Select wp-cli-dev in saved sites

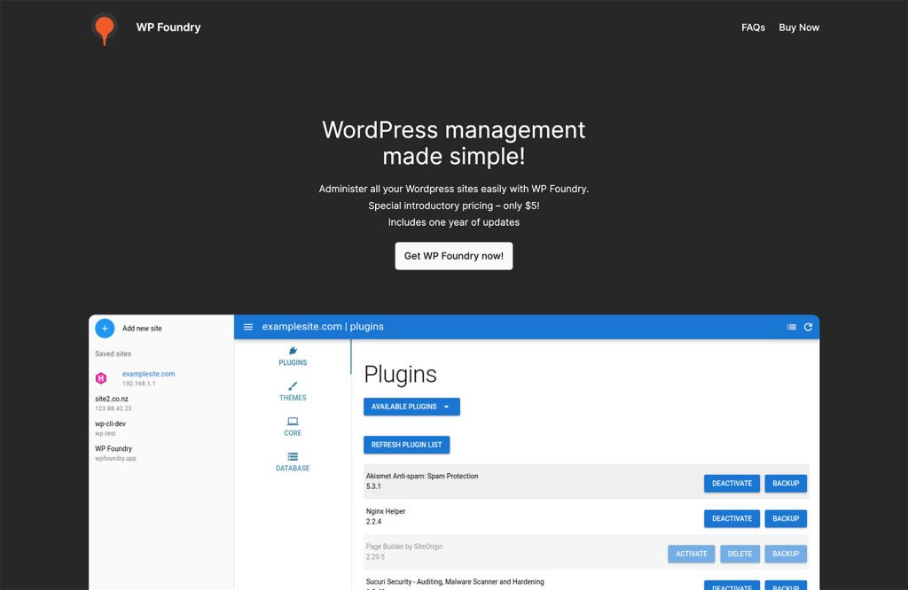click(110, 423)
